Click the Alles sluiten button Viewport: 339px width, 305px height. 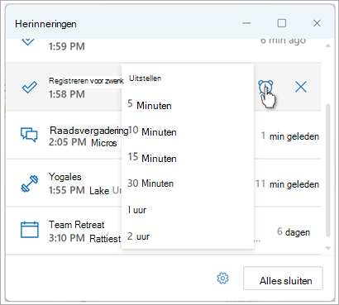(x=283, y=278)
